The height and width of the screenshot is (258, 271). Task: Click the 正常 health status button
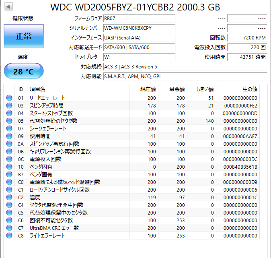(x=24, y=36)
